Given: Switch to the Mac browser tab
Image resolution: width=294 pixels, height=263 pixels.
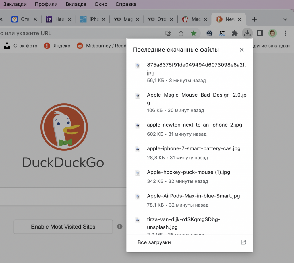Looking at the screenshot, I should 195,19.
